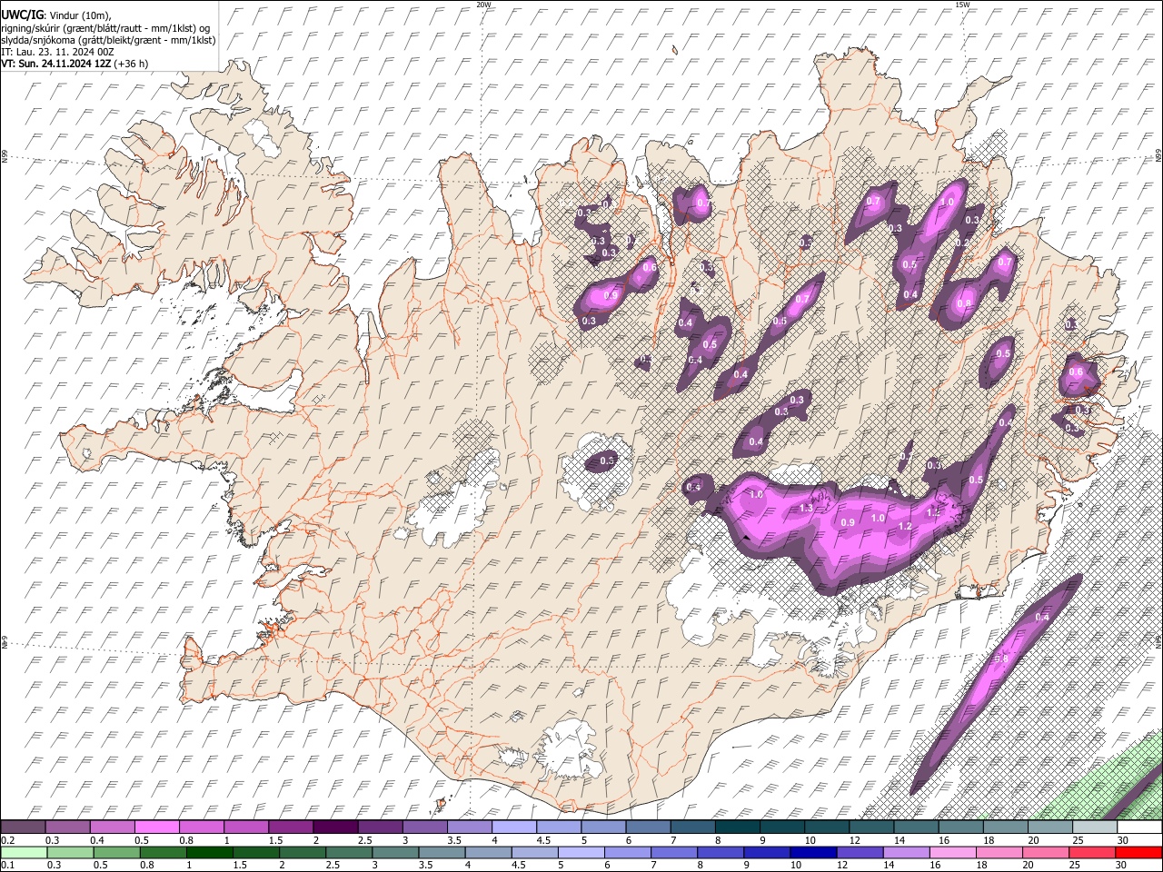1163x872 pixels.
Task: Pick purple legend swatch between 0.8 and 1
Action: (201, 827)
